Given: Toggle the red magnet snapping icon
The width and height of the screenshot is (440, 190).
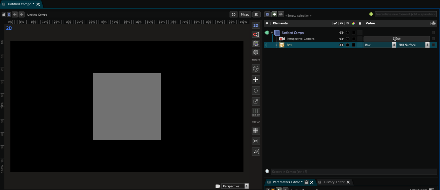Looking at the screenshot, I should [256, 34].
